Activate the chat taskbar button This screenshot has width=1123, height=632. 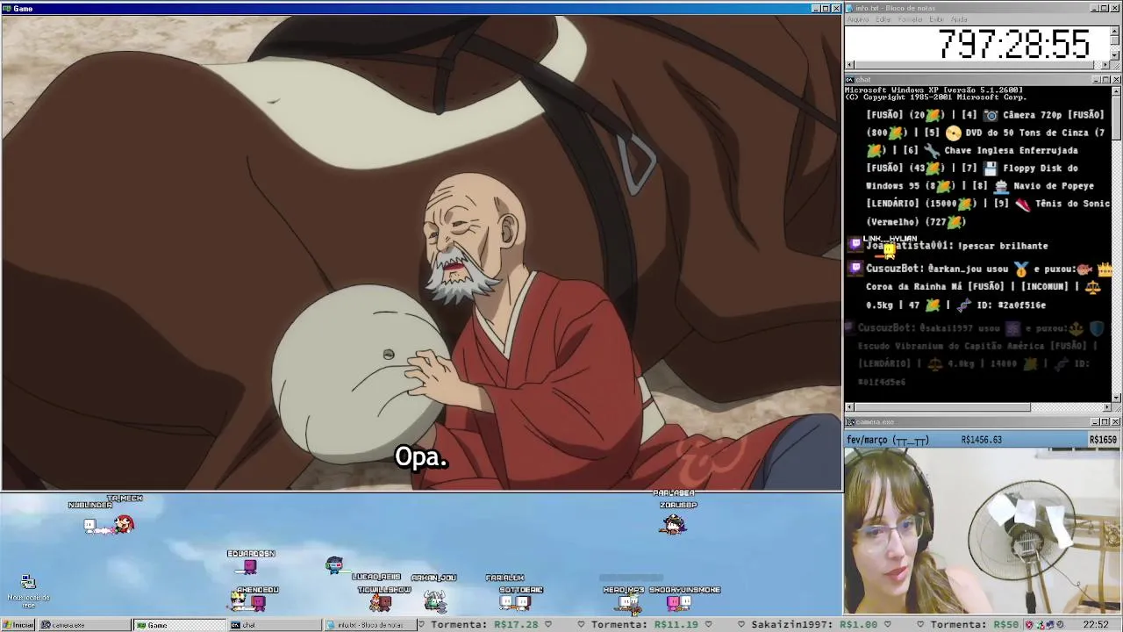273,625
